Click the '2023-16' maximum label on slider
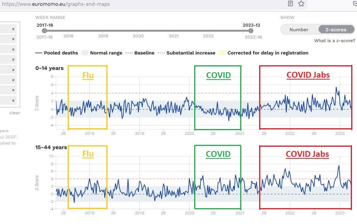The width and height of the screenshot is (357, 224). point(253,37)
